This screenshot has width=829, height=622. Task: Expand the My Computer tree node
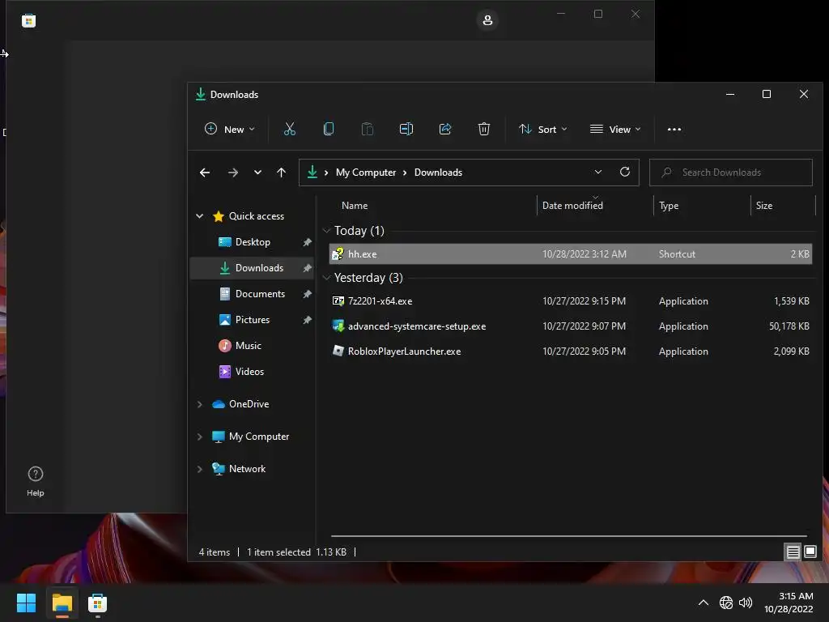point(200,437)
